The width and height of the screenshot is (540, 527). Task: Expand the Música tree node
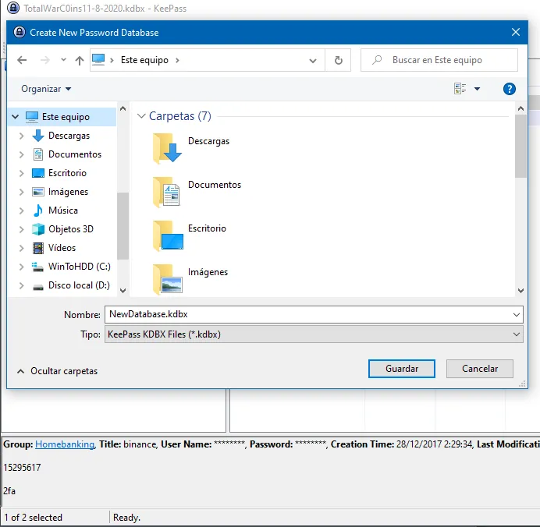coord(21,210)
